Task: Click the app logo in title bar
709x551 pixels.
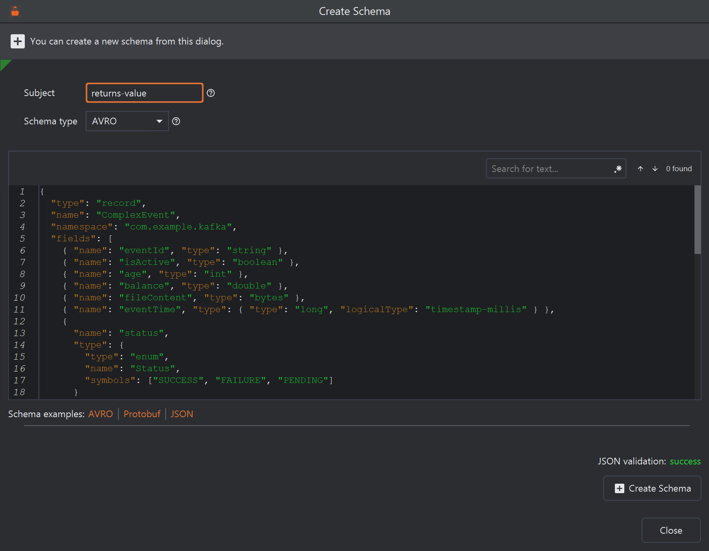Action: [15, 11]
